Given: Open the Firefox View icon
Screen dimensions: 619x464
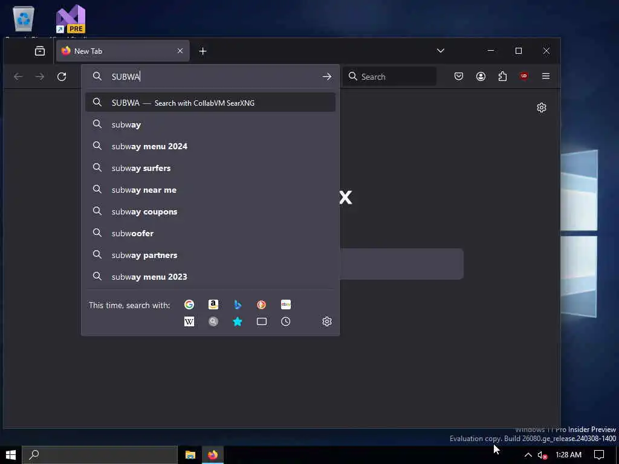Looking at the screenshot, I should click(40, 51).
